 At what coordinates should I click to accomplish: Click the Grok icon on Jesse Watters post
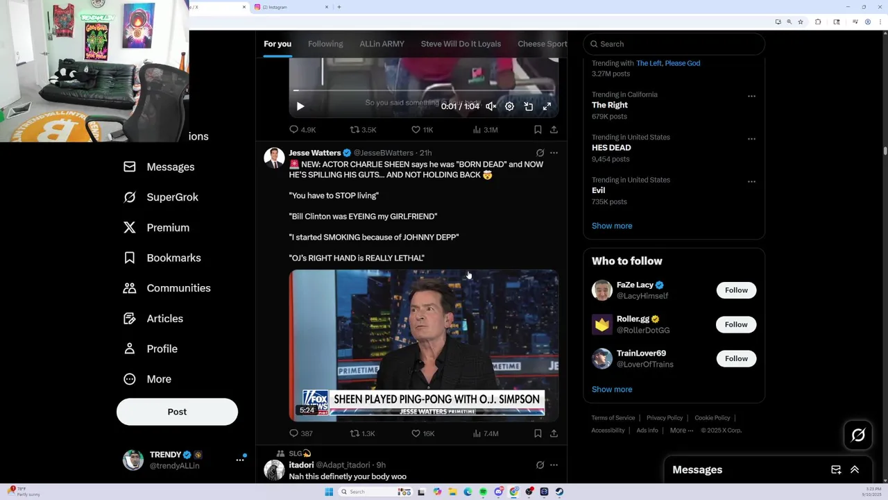[540, 153]
